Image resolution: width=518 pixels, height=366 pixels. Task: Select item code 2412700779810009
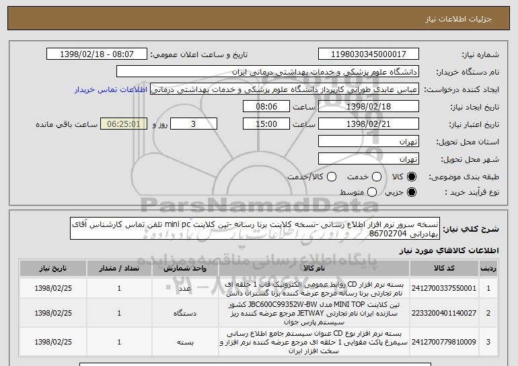[444, 342]
